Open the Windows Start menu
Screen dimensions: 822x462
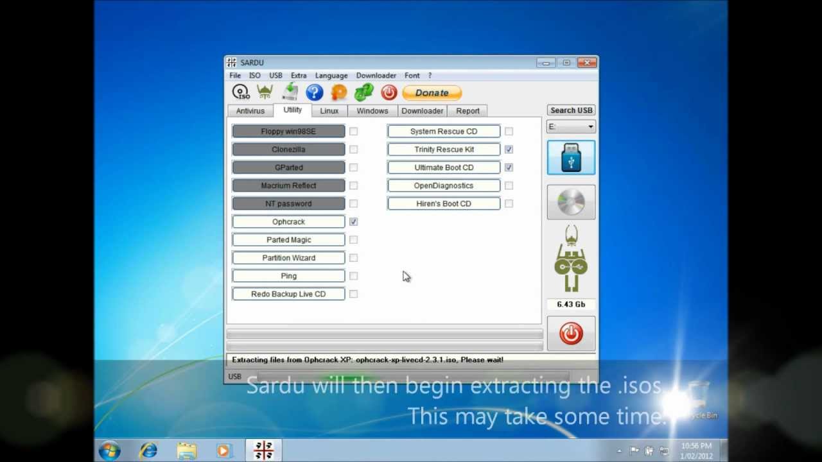click(x=109, y=450)
